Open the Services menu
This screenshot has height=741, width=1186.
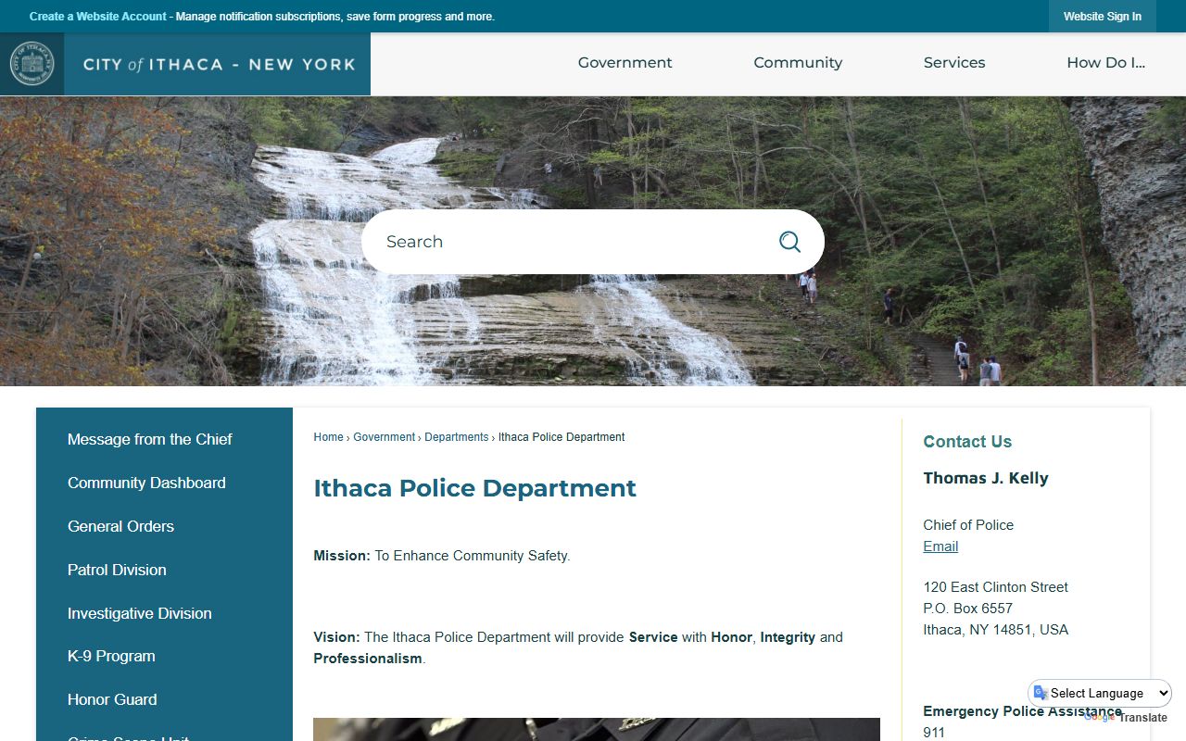[x=954, y=63]
